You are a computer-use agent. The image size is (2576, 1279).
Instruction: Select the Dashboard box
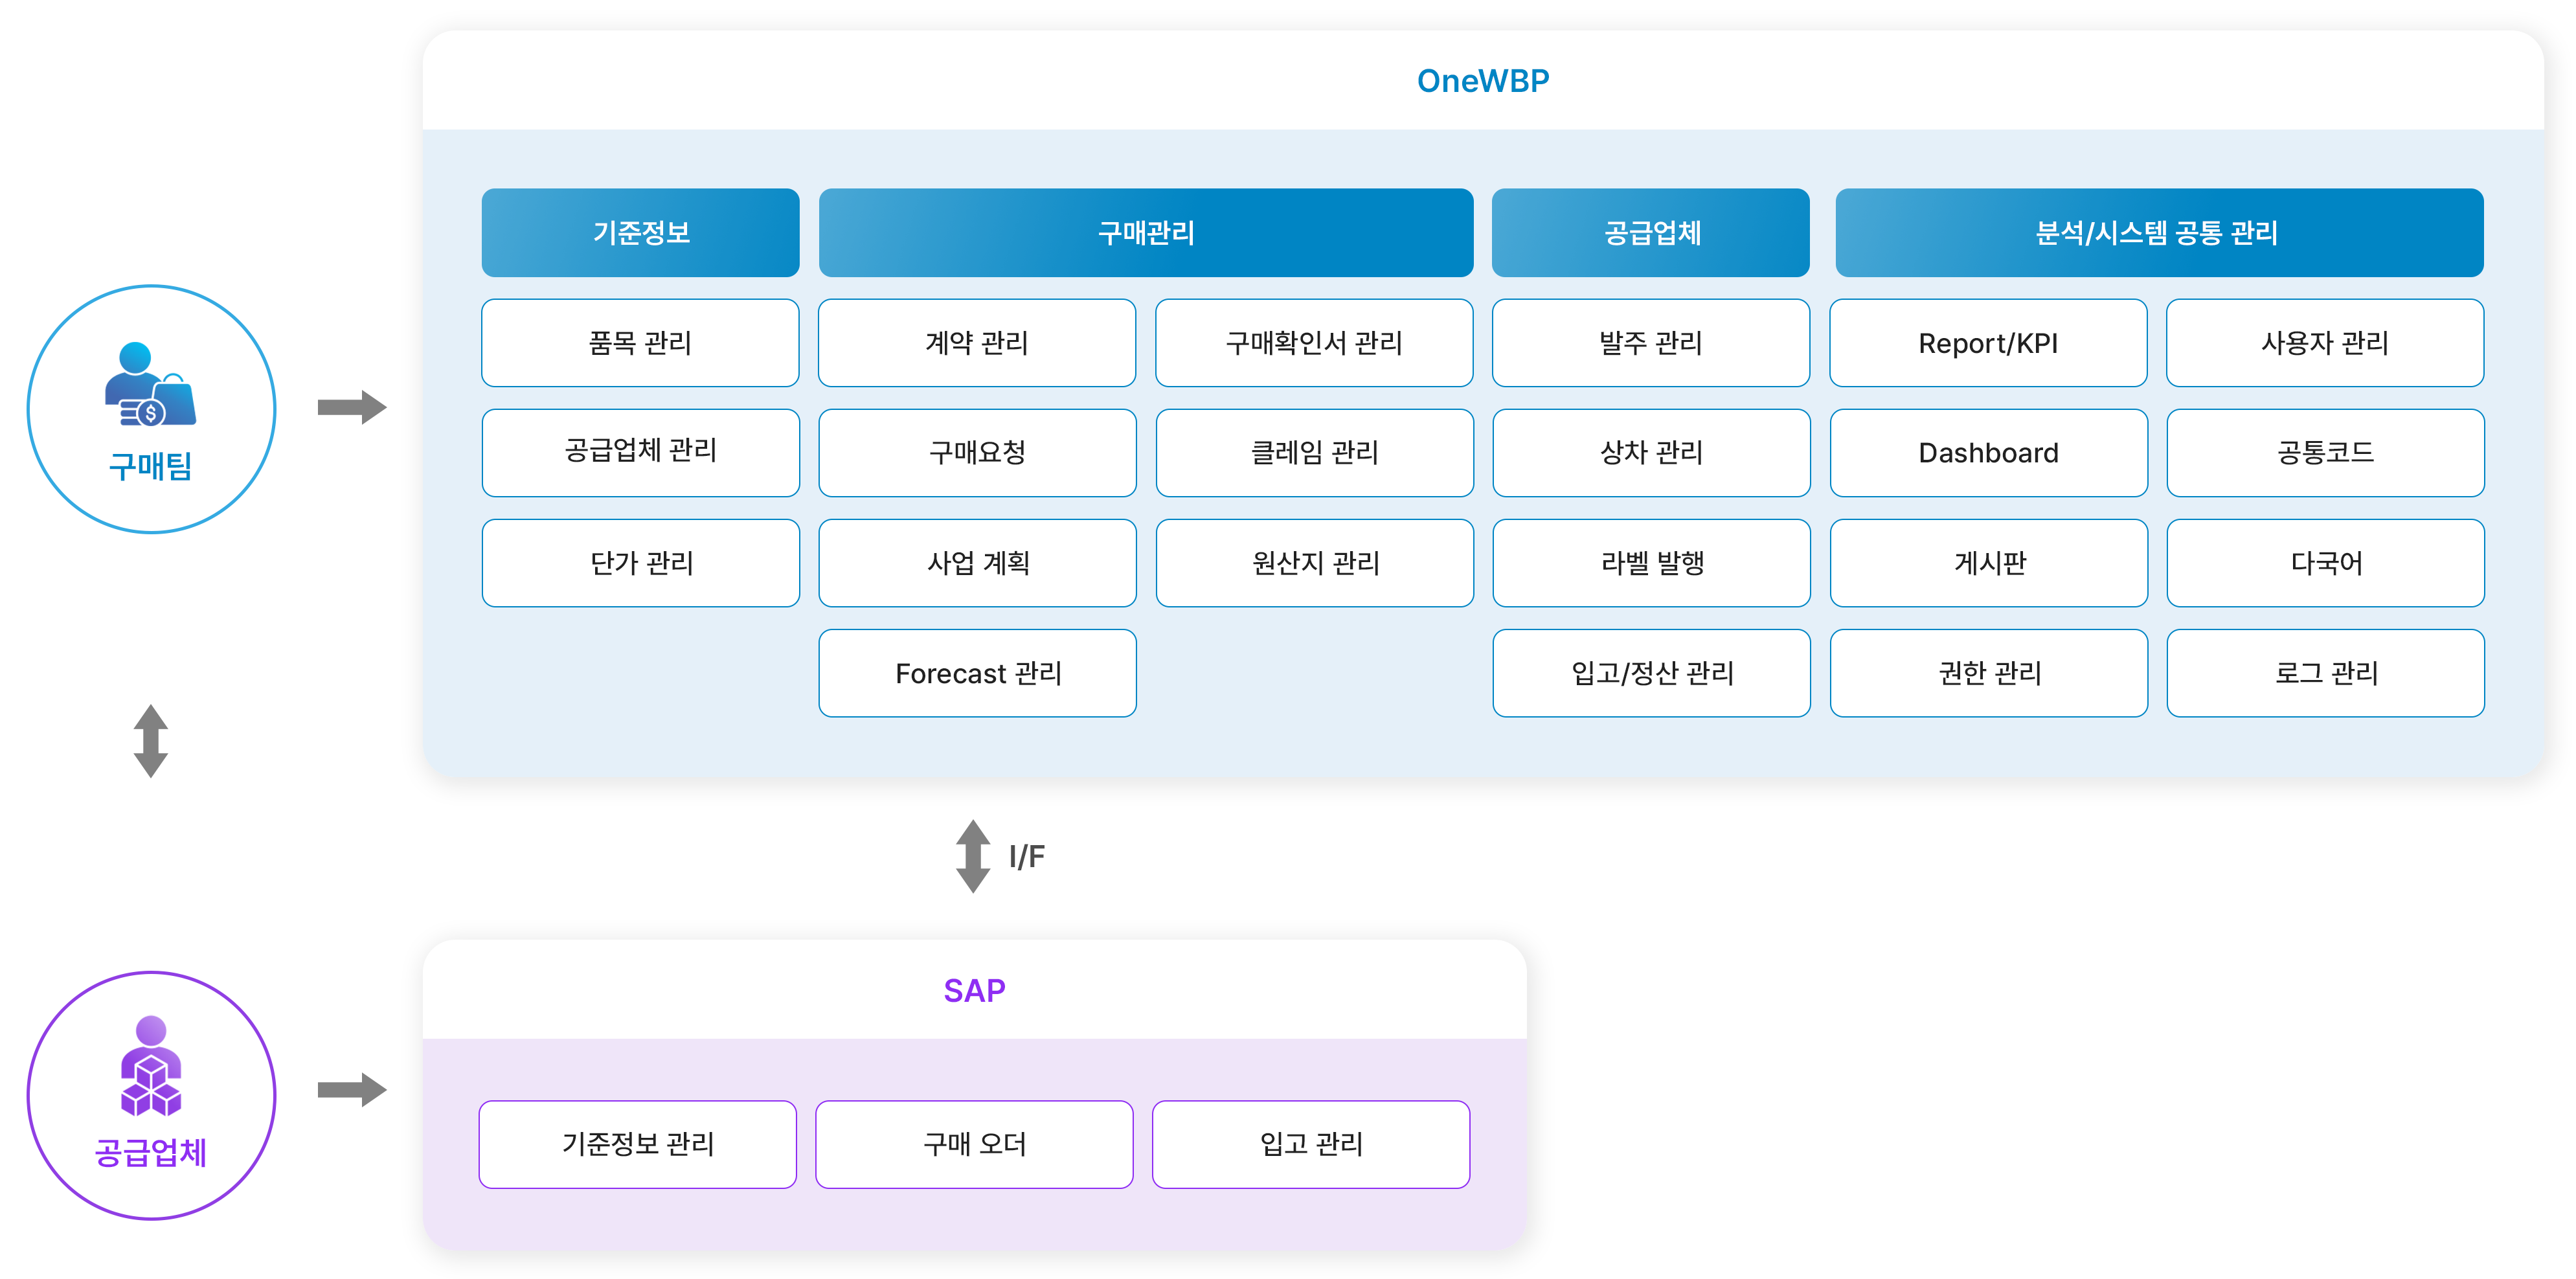point(1988,453)
